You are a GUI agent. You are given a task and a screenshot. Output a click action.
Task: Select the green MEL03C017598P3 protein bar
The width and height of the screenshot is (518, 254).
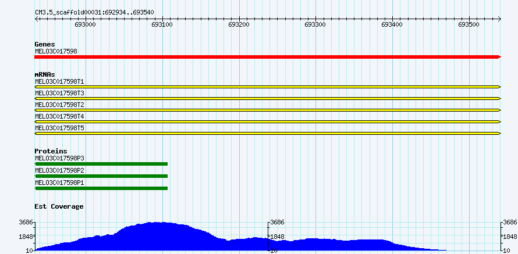click(101, 164)
